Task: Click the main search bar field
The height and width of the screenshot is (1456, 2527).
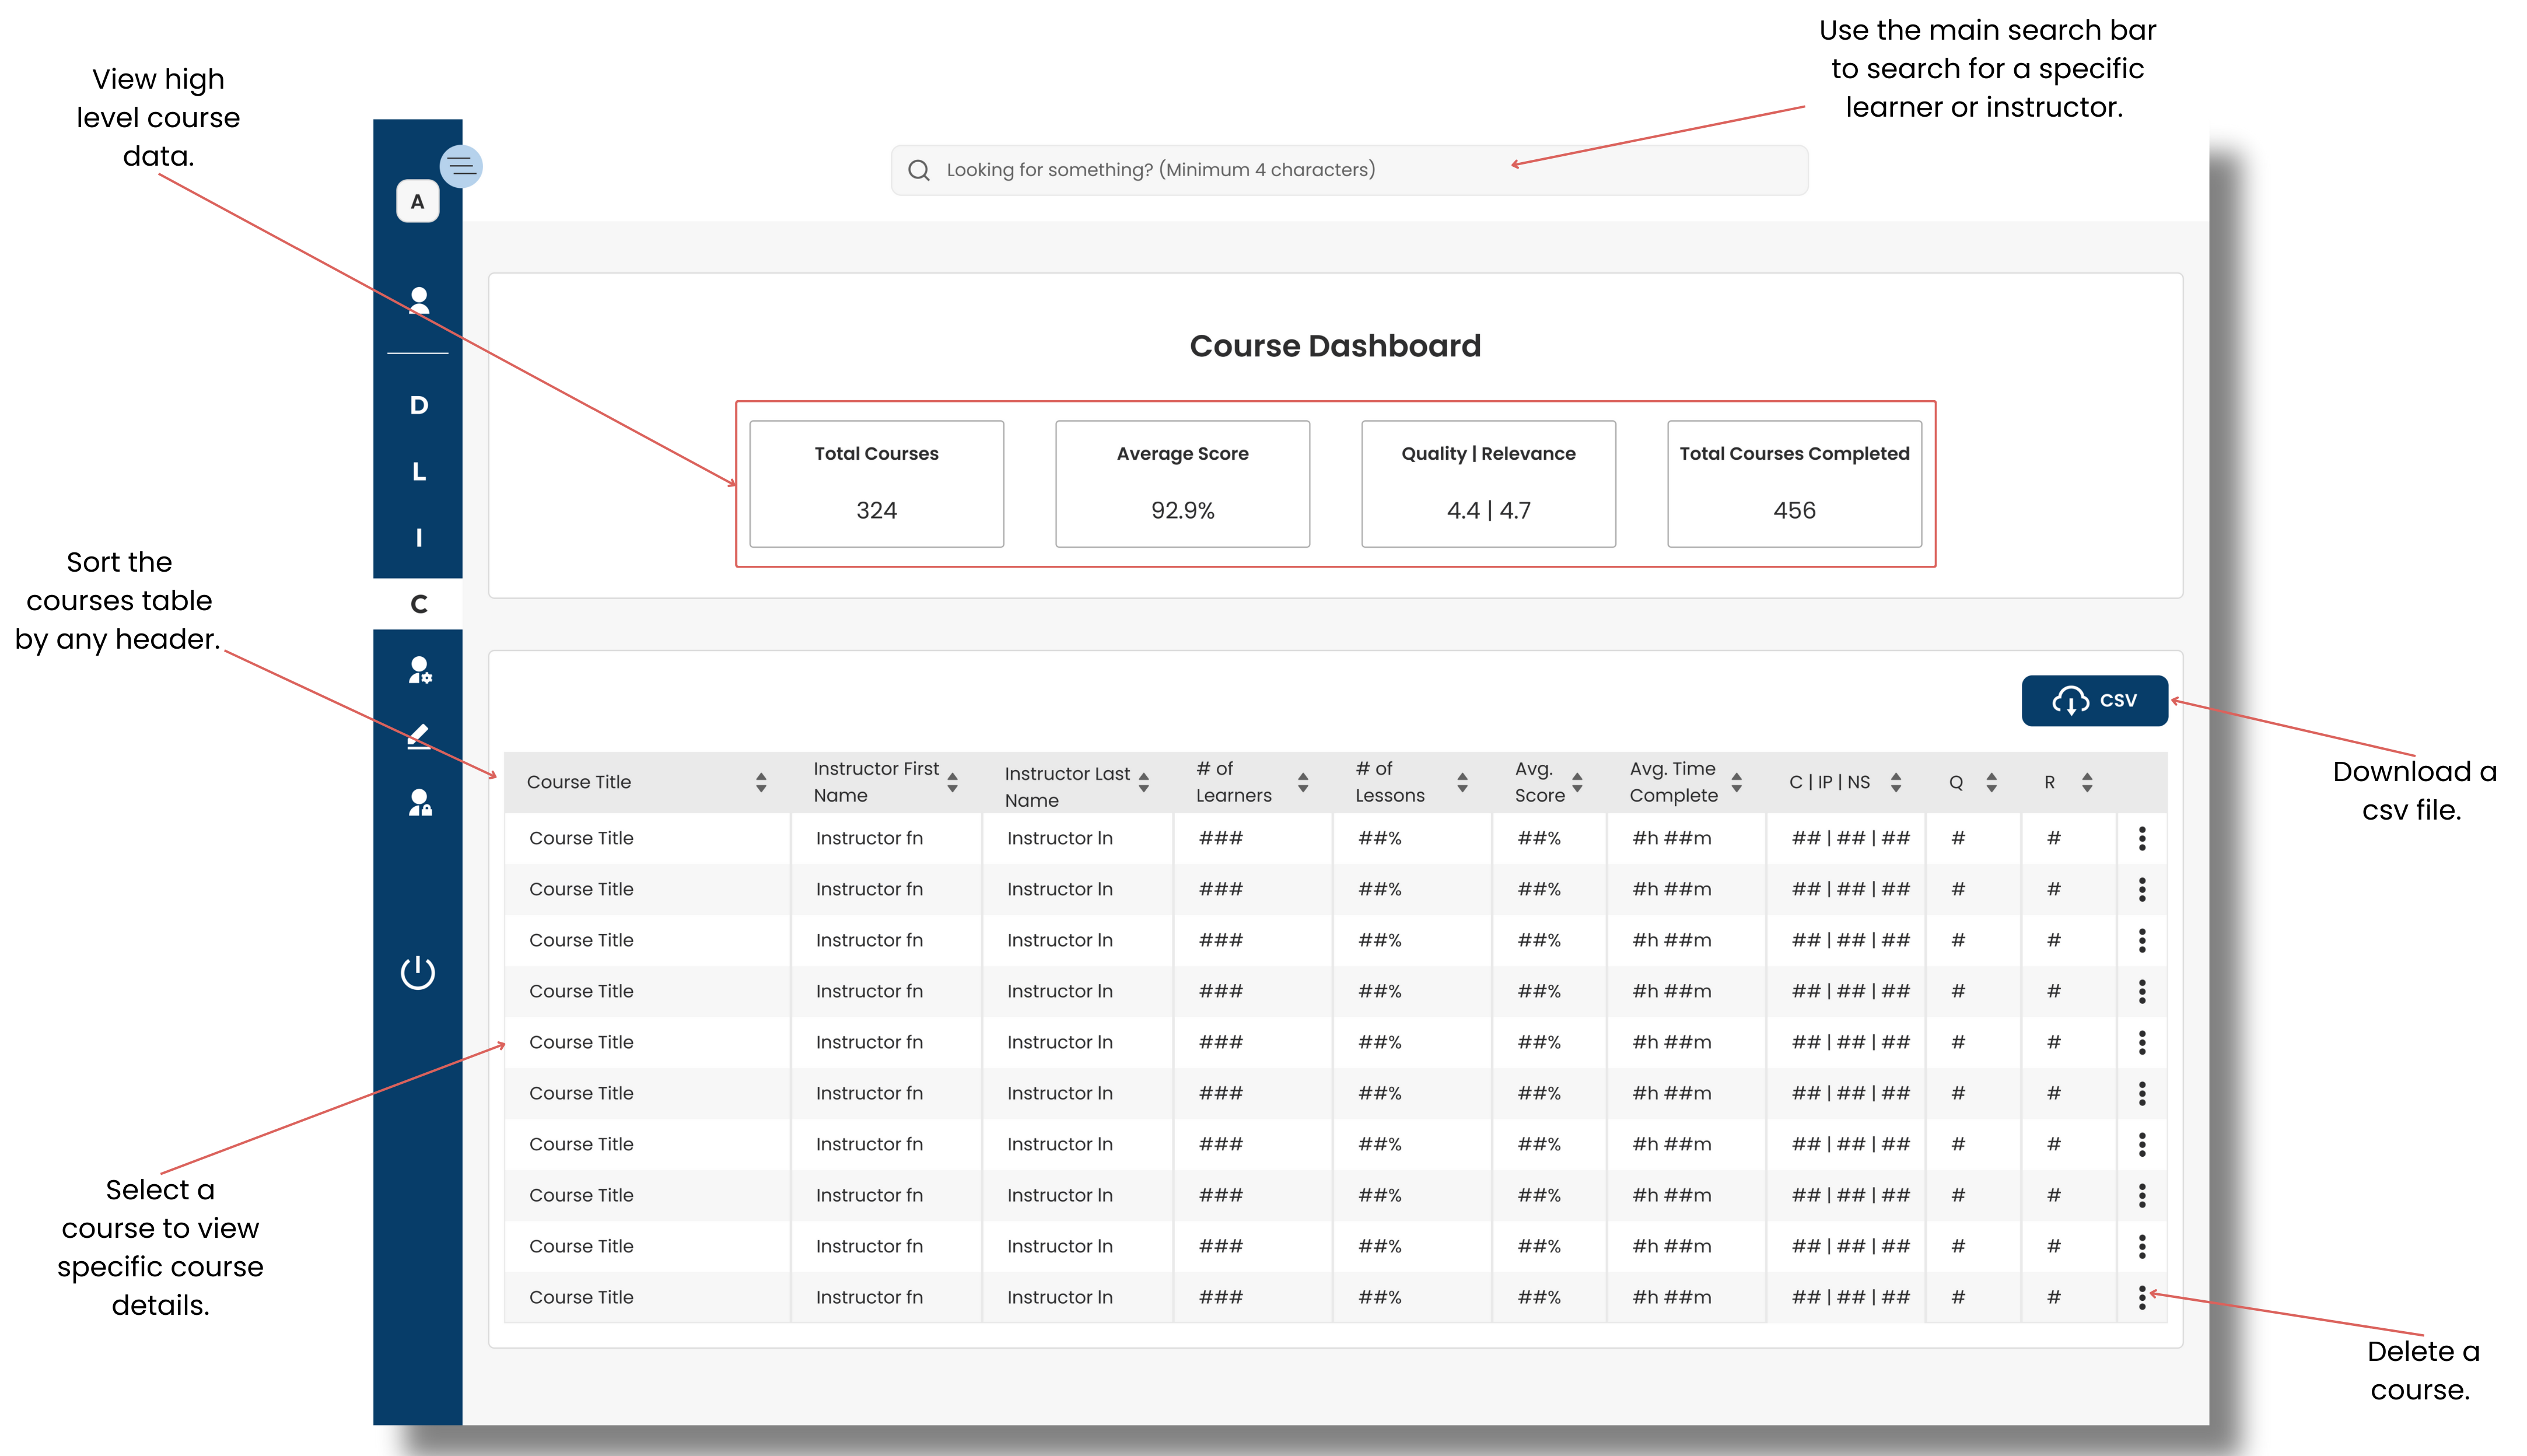Action: (x=1348, y=170)
